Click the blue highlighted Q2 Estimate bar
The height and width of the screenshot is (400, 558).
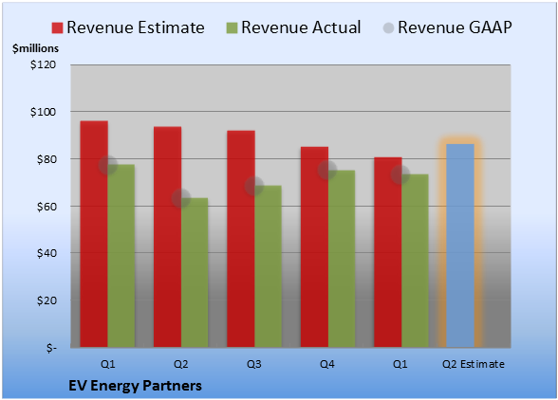[460, 245]
